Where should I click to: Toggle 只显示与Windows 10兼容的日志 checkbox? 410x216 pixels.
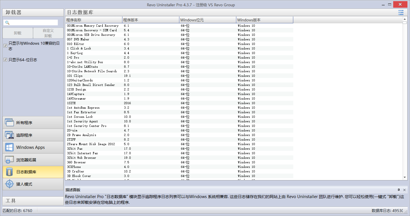tap(5, 46)
